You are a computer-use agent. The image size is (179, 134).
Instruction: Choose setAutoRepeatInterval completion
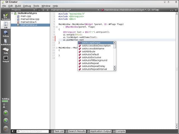pyautogui.click(x=96, y=69)
